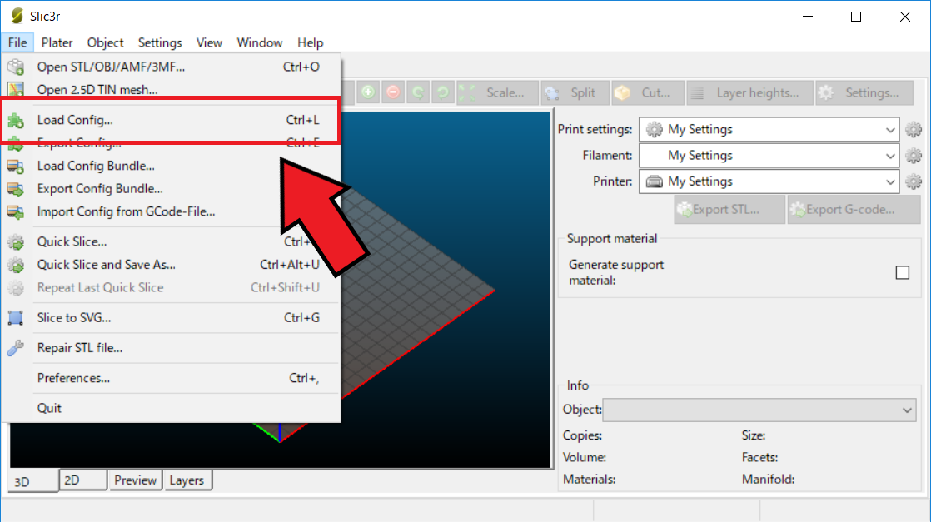Image resolution: width=931 pixels, height=522 pixels.
Task: Click the Cut... toolbar button
Action: (648, 92)
